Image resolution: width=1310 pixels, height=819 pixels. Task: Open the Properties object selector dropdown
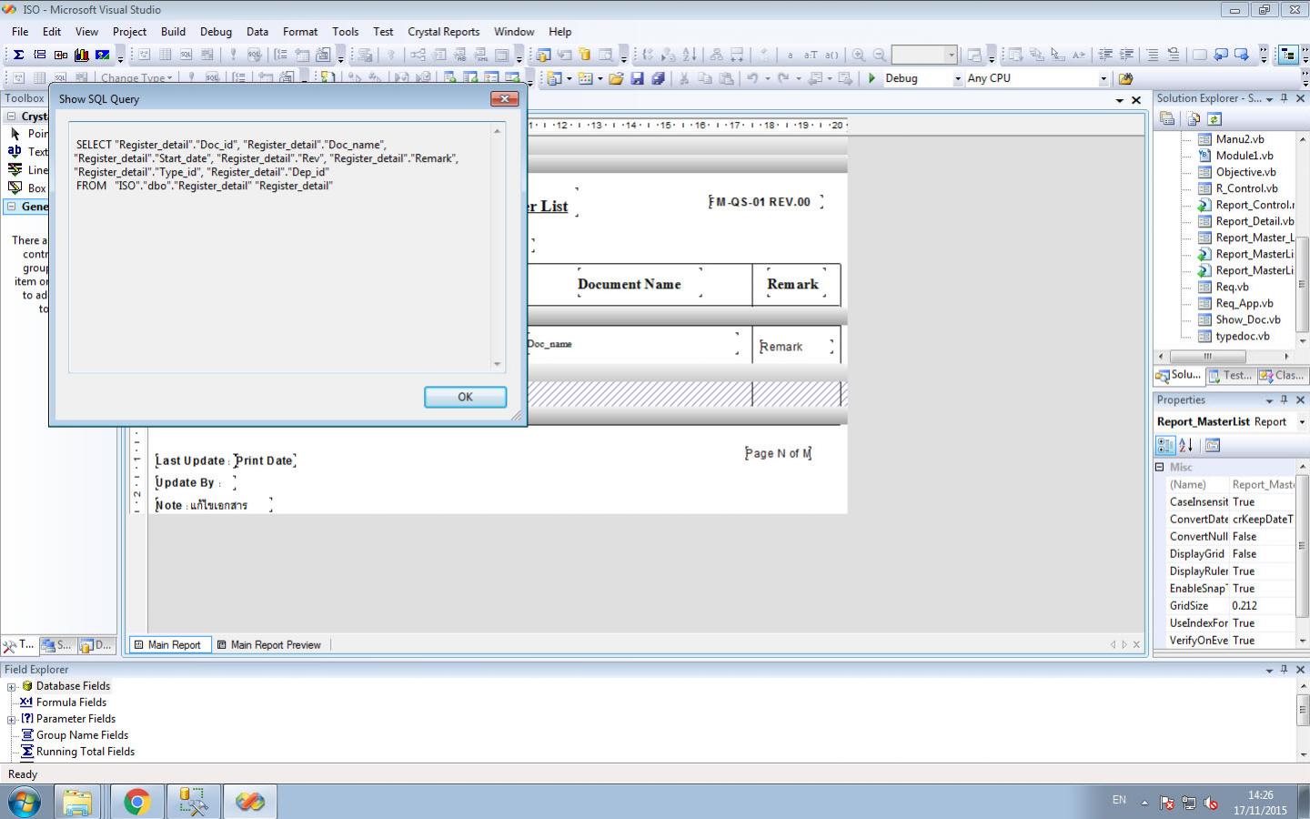(1301, 422)
